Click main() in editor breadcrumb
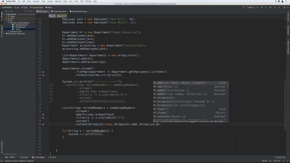Image resolution: width=290 pixels, height=163 pixels. [x=62, y=16]
